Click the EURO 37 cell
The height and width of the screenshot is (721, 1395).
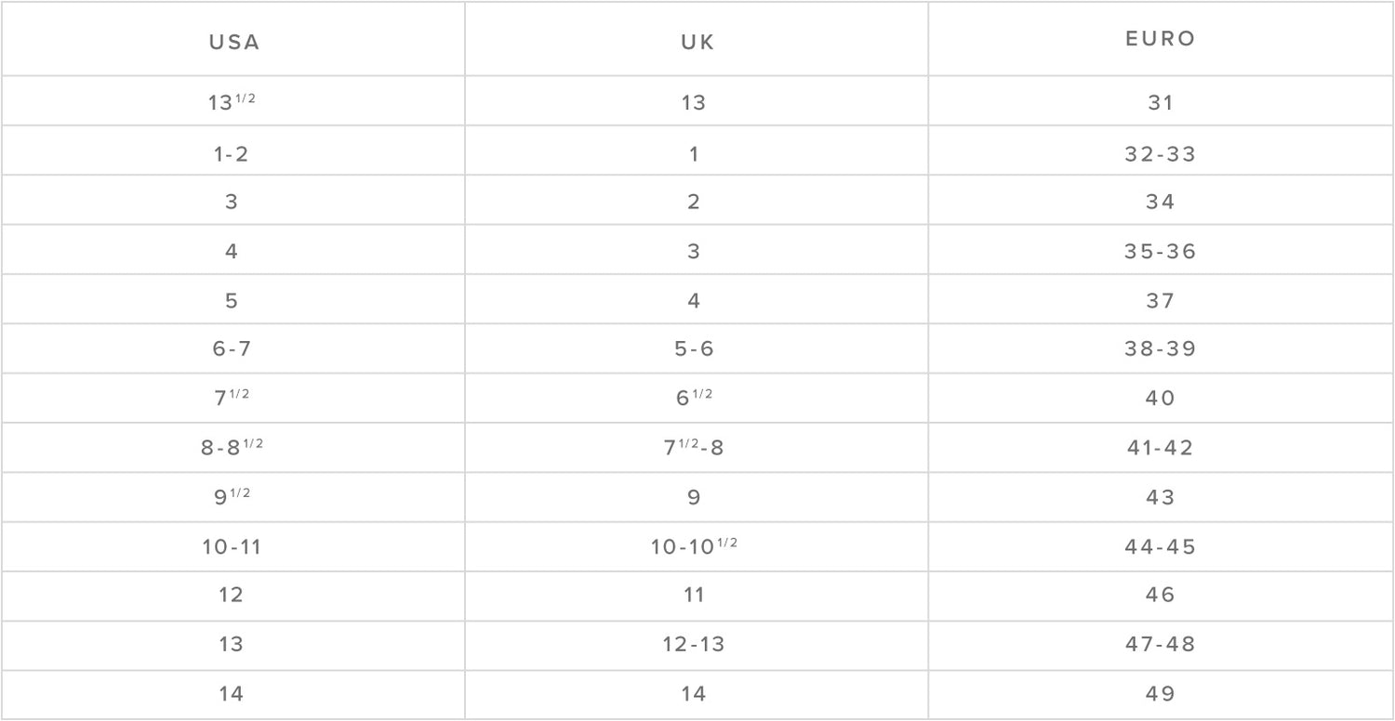click(1160, 301)
